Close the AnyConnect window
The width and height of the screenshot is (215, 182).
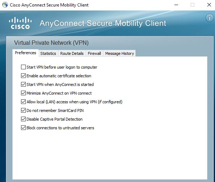pos(209,5)
